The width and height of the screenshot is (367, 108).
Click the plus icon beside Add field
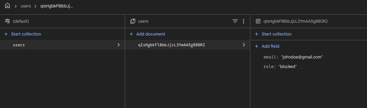tap(257, 46)
